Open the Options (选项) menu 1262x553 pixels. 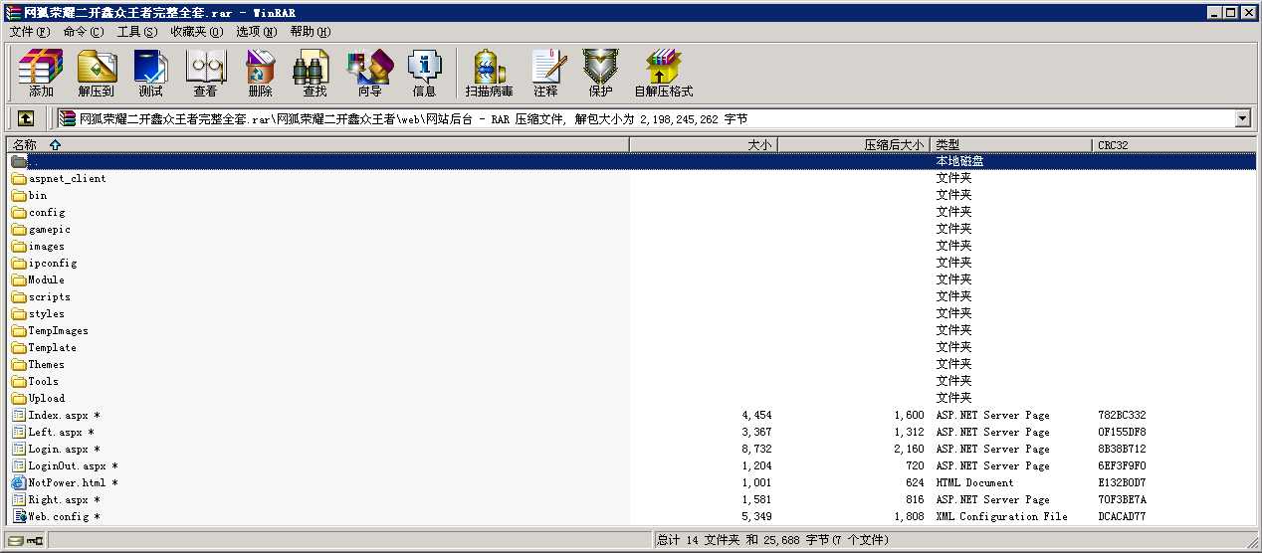(x=256, y=31)
